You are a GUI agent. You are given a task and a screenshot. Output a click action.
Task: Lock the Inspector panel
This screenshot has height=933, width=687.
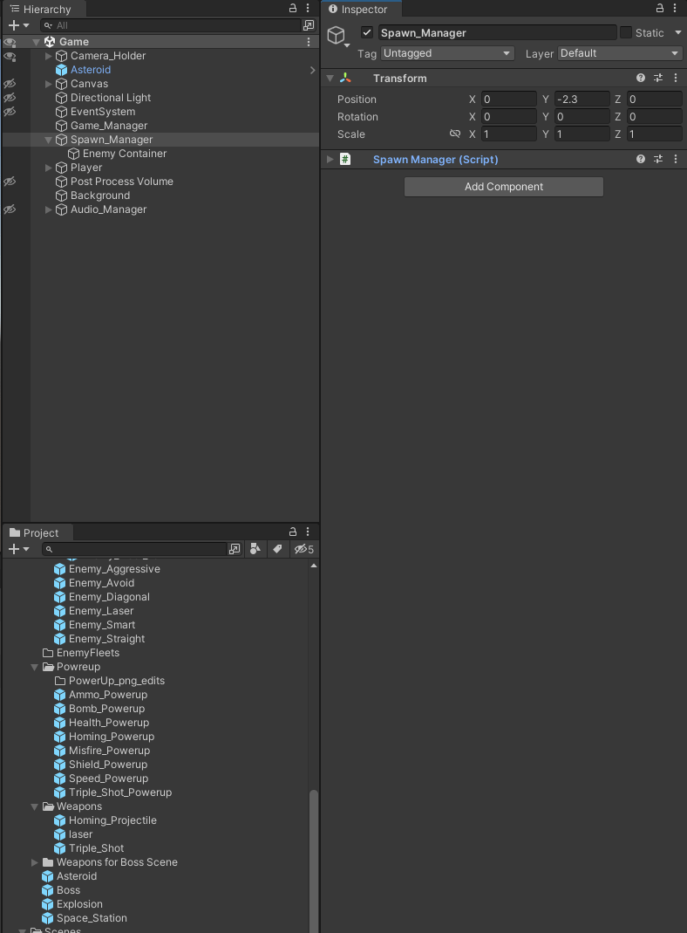click(x=660, y=9)
